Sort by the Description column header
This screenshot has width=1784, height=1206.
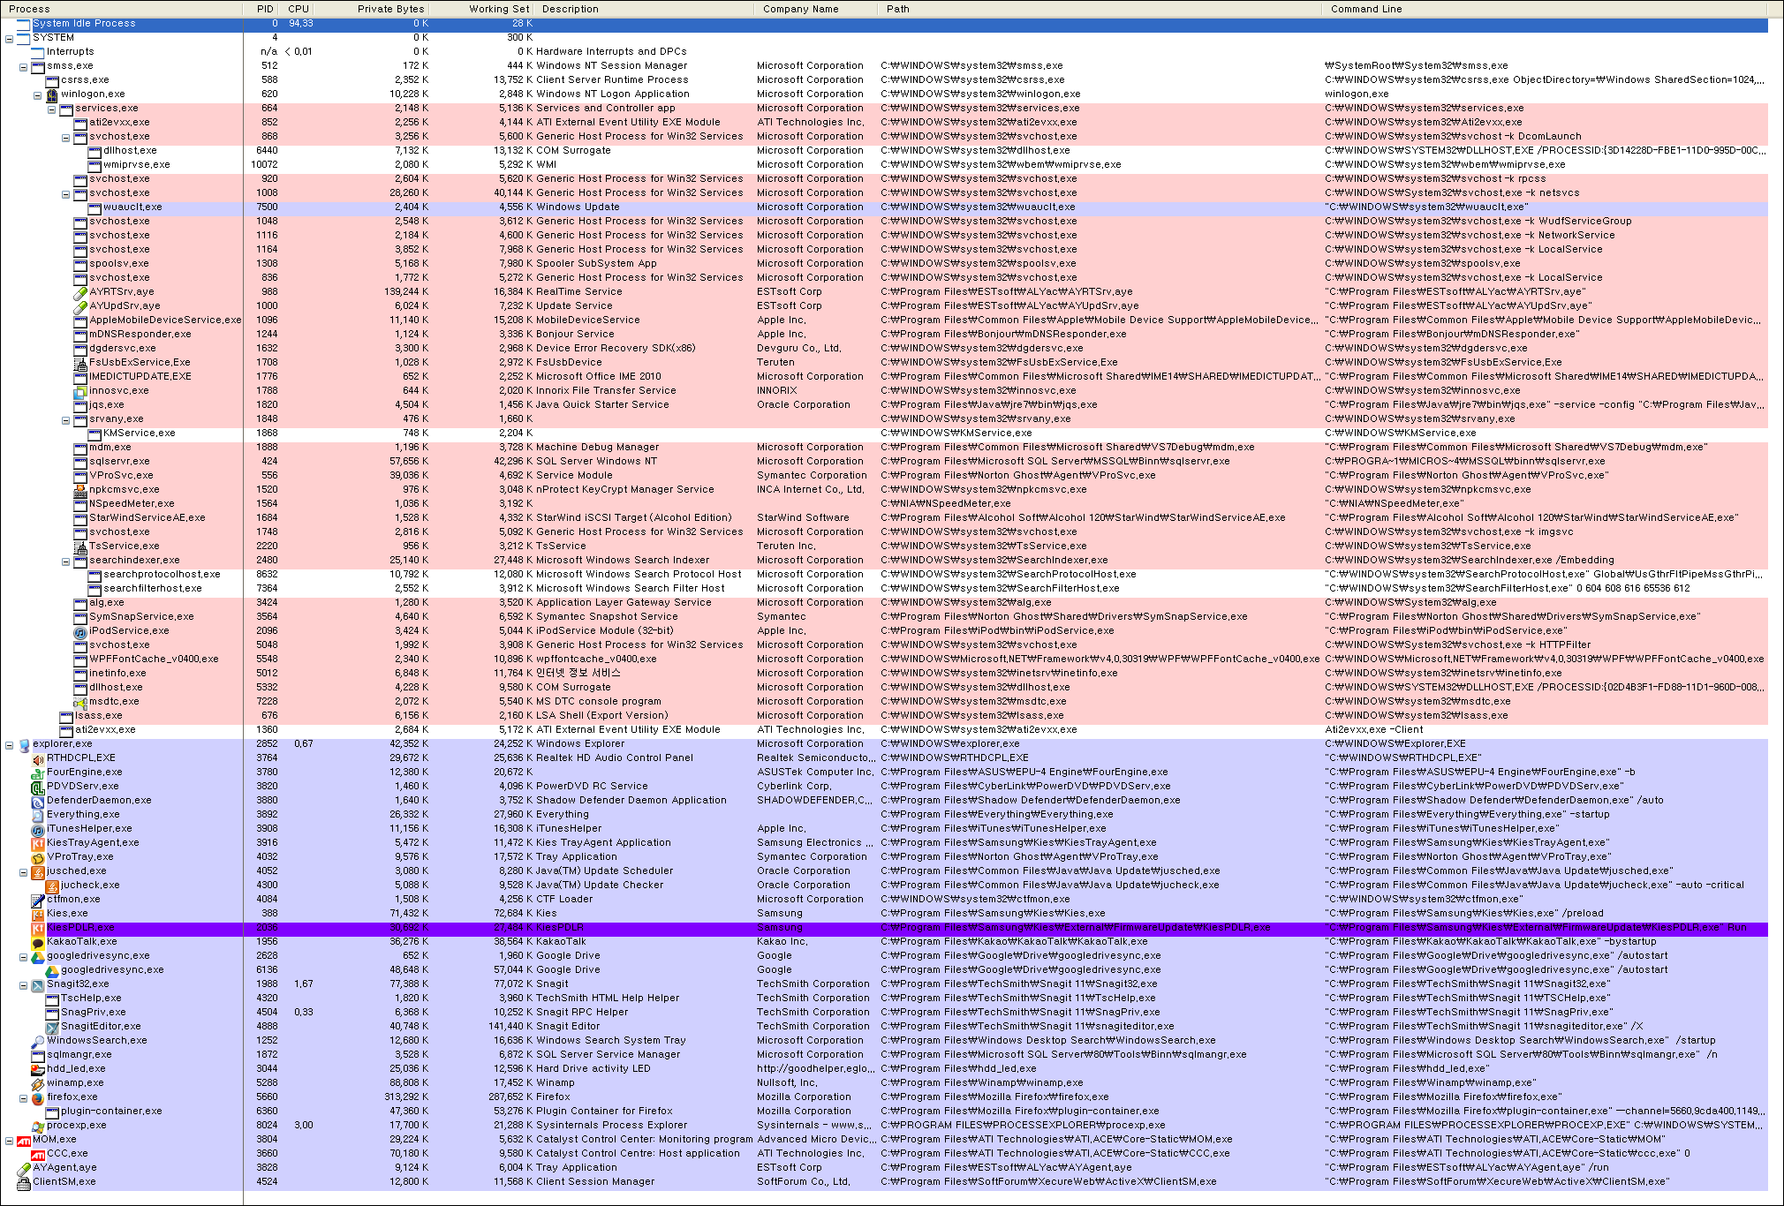(645, 9)
